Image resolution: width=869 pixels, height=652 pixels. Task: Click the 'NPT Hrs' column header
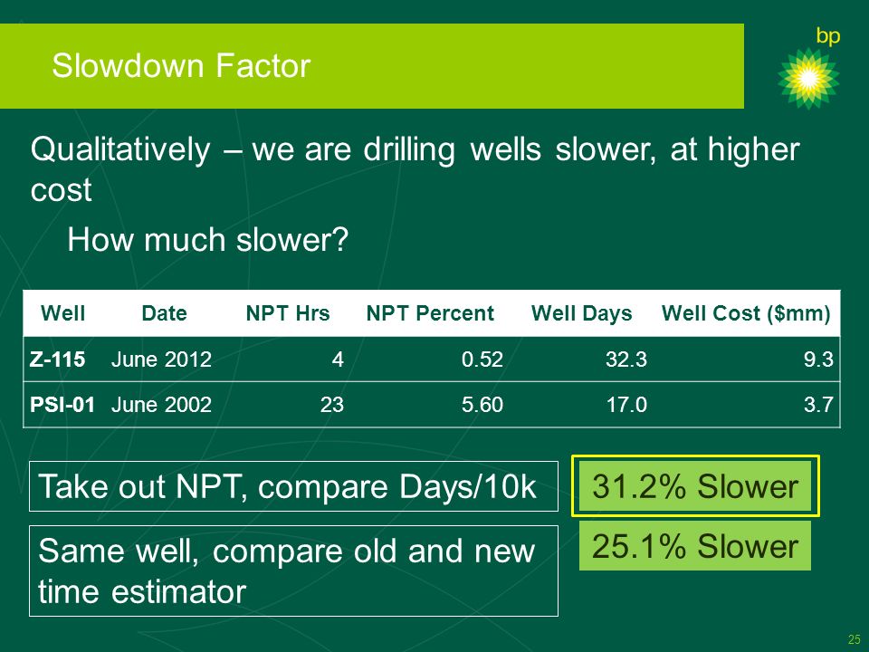point(288,313)
